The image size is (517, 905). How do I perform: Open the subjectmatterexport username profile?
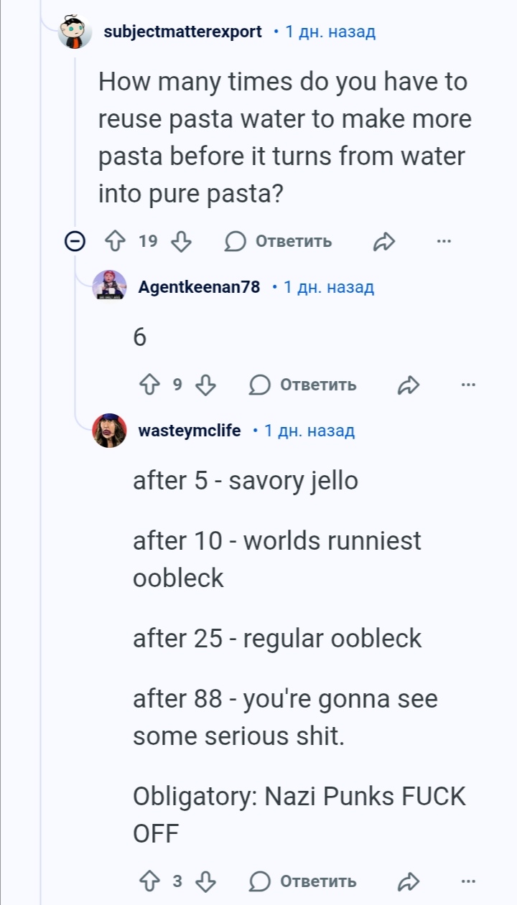[x=182, y=32]
